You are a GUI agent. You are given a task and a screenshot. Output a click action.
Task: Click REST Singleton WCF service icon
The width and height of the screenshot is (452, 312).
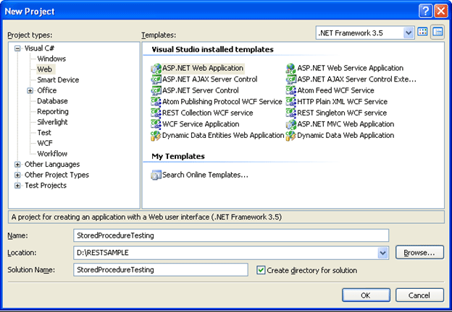point(291,113)
